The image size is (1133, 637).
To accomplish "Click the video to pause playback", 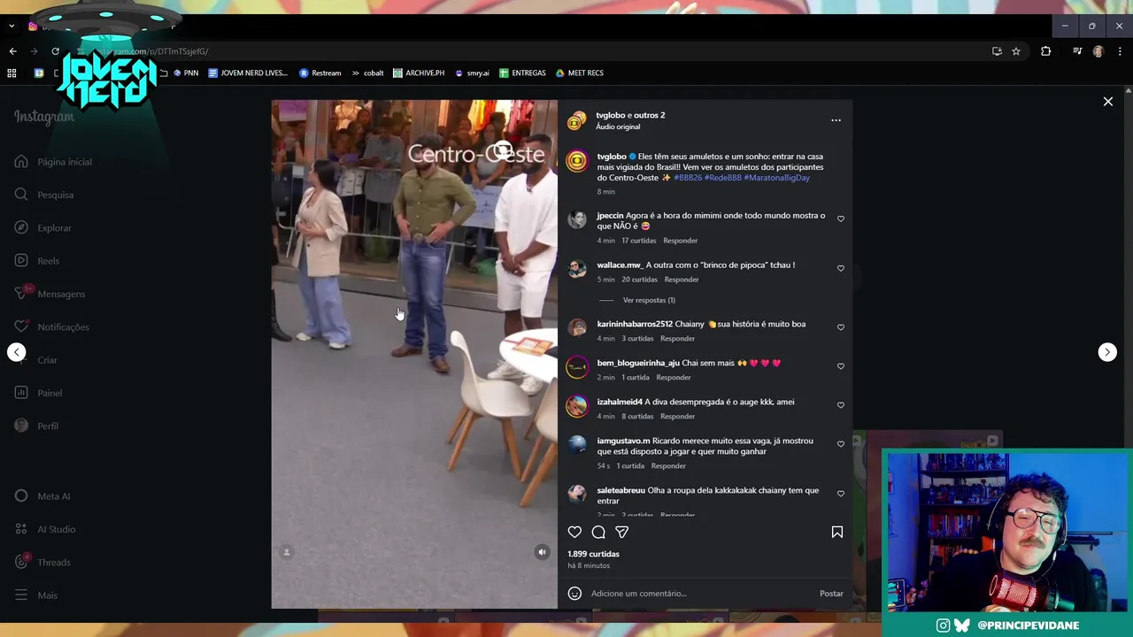I will [x=414, y=354].
